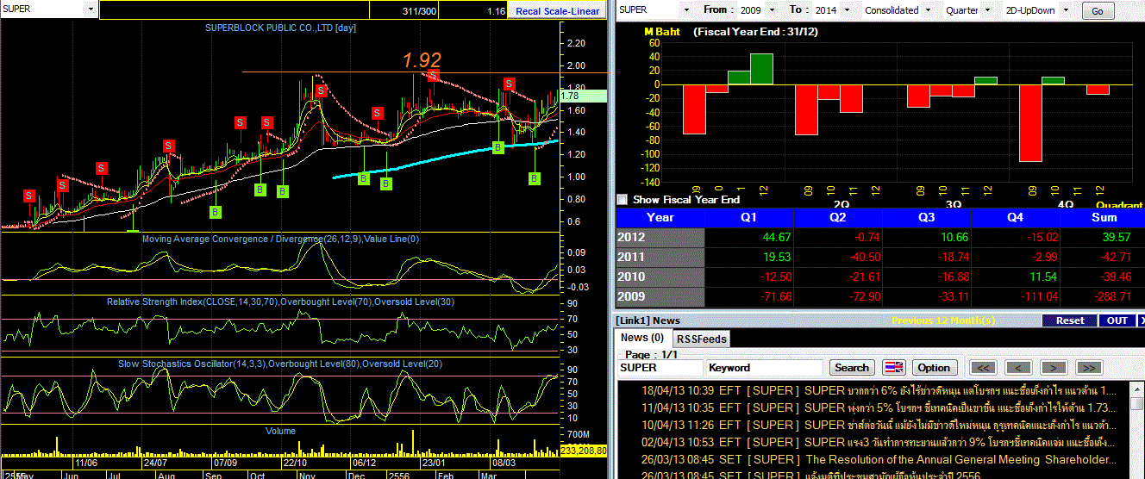The image size is (1145, 479).
Task: Click the Year column header
Action: pyautogui.click(x=660, y=218)
